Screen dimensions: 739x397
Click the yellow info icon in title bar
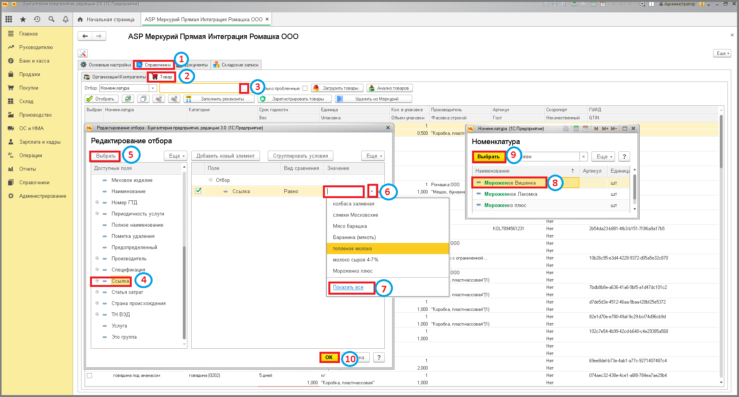tap(702, 4)
